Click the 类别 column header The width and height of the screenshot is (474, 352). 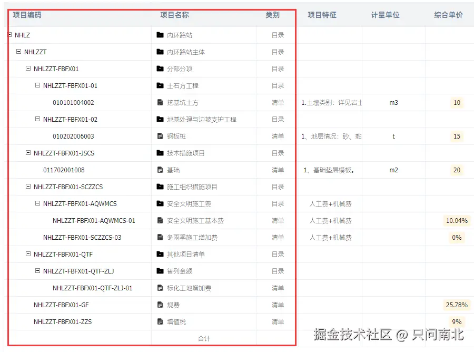coord(272,15)
